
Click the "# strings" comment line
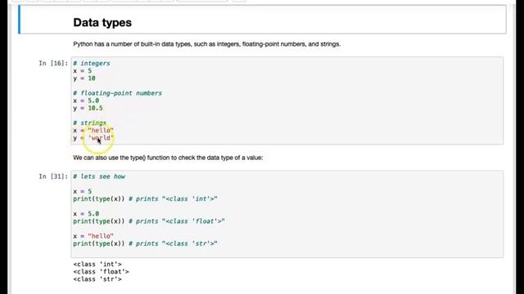[89, 123]
